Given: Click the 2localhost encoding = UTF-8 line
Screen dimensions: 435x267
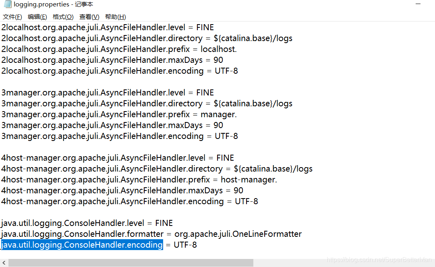Looking at the screenshot, I should 120,71.
